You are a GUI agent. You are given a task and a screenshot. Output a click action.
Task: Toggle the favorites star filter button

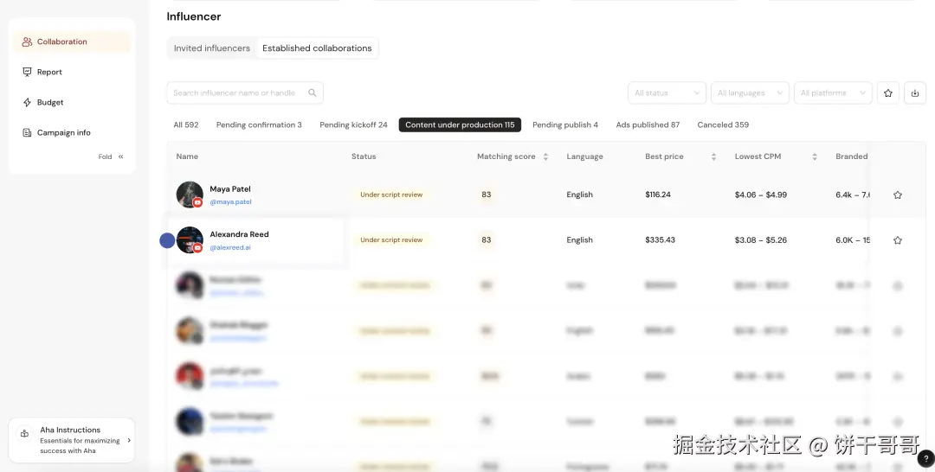[x=888, y=92]
